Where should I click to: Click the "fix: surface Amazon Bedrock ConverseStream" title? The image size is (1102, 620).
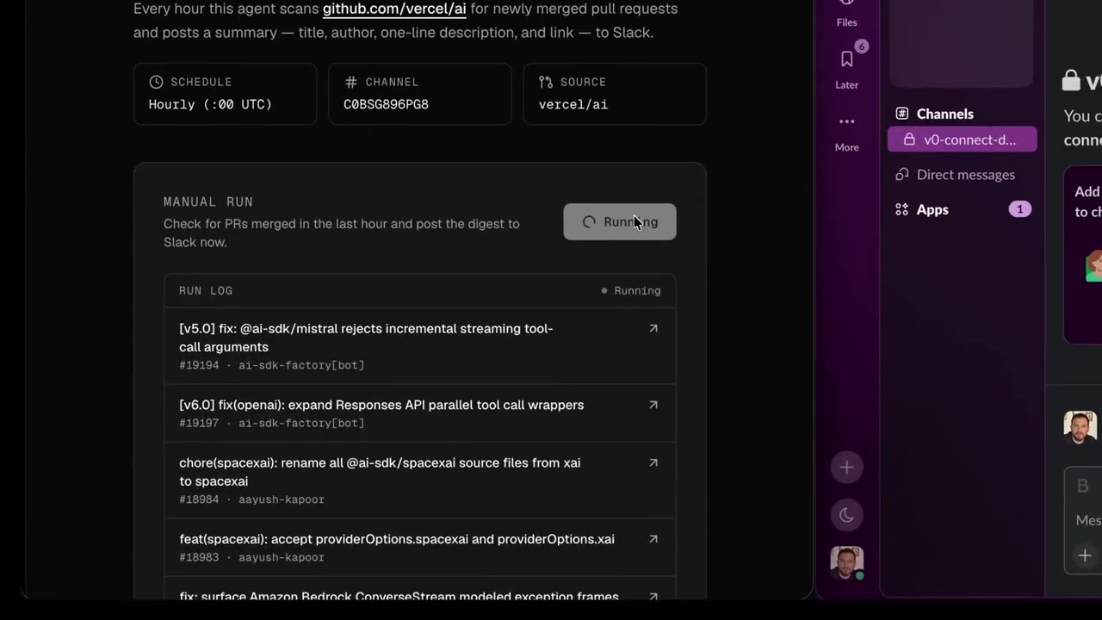399,596
